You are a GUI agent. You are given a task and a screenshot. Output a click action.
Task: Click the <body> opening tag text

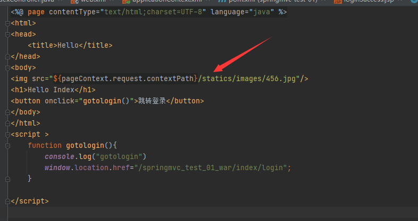pos(23,68)
